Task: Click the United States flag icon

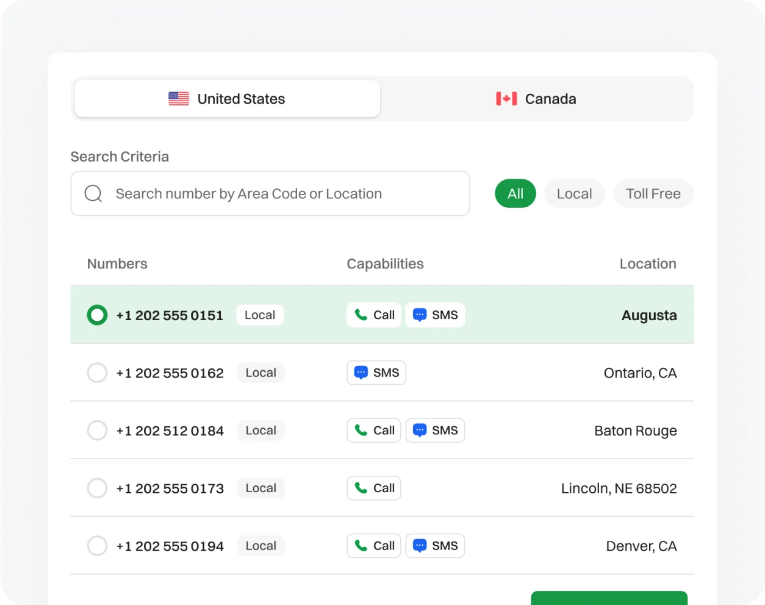Action: coord(178,98)
